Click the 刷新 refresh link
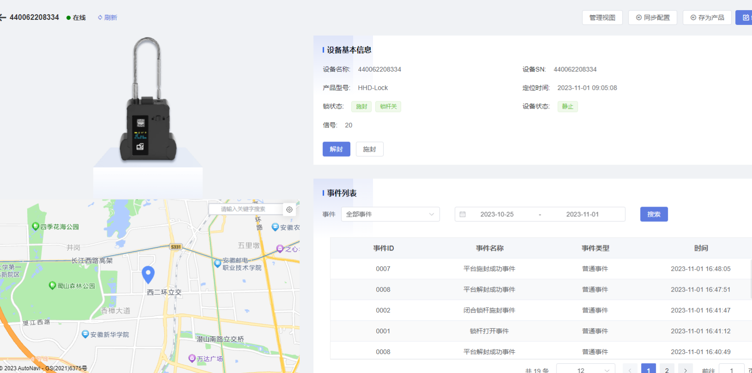This screenshot has height=373, width=752. [107, 18]
